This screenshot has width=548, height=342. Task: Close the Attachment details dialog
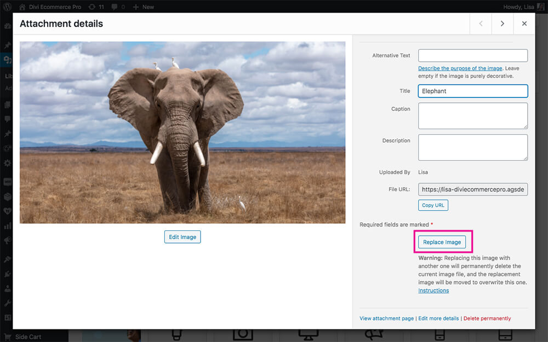tap(524, 24)
